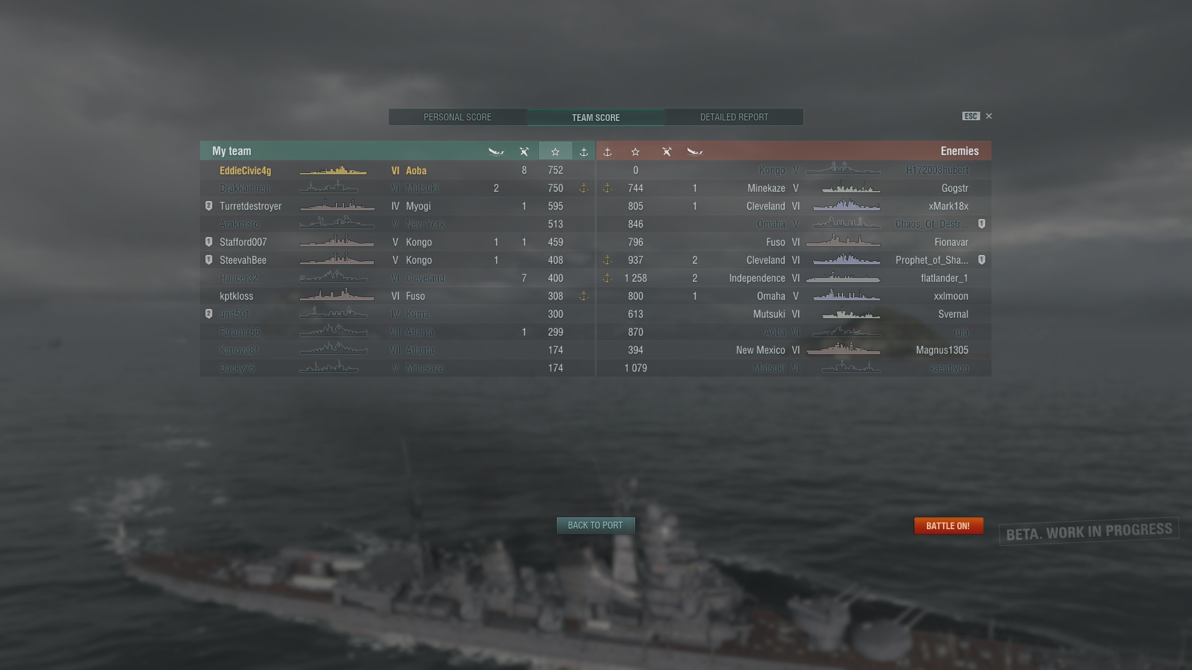Click division badge next to Chaos_Of_Destr
The height and width of the screenshot is (670, 1192).
982,224
